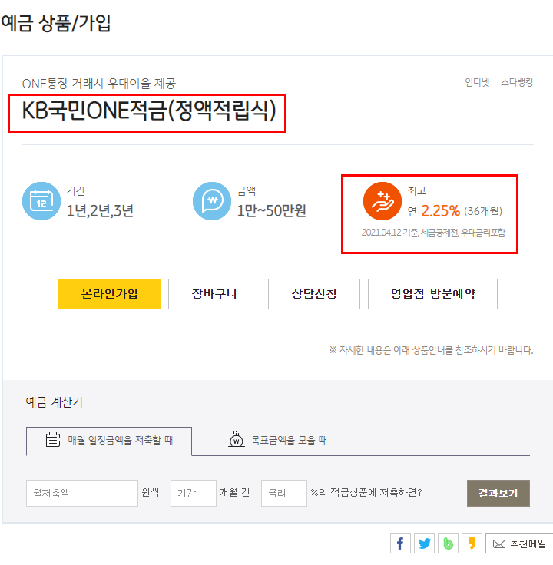
Task: Share via KakaoStory yellow icon
Action: 472,544
